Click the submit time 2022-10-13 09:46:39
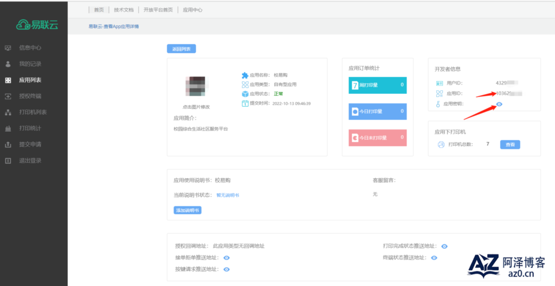Screen dimensions: 555x286 [291, 103]
